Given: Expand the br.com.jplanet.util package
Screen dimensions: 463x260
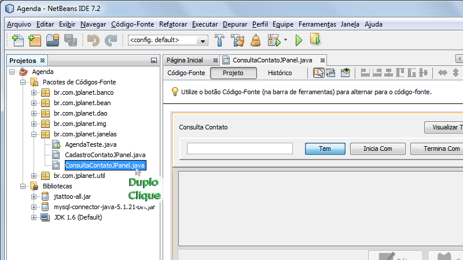Looking at the screenshot, I should (x=34, y=176).
